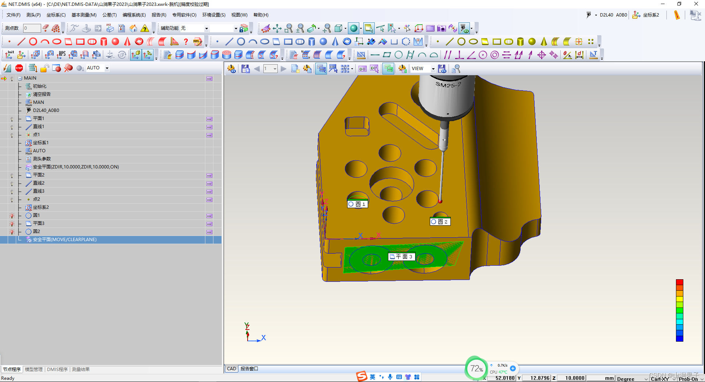Click the unlock padlock icon in program toolbar
The height and width of the screenshot is (382, 705).
click(x=45, y=68)
